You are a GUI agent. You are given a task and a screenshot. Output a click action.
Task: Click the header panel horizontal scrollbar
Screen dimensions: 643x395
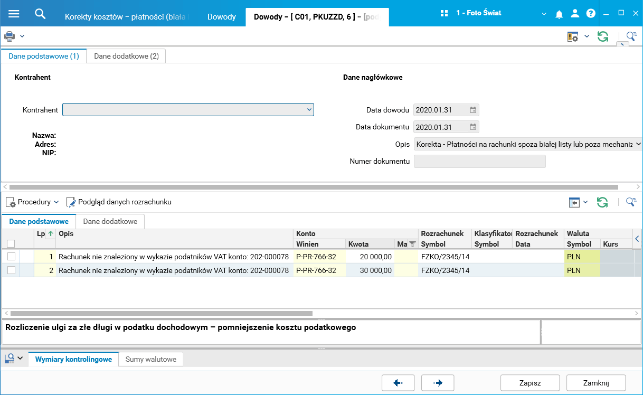314,187
